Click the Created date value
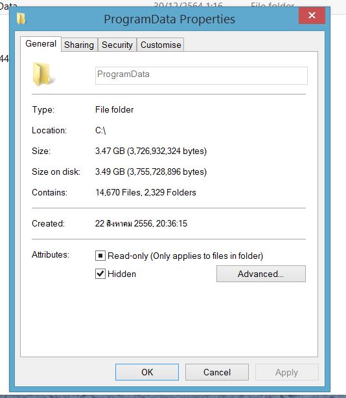This screenshot has height=398, width=346. (141, 223)
